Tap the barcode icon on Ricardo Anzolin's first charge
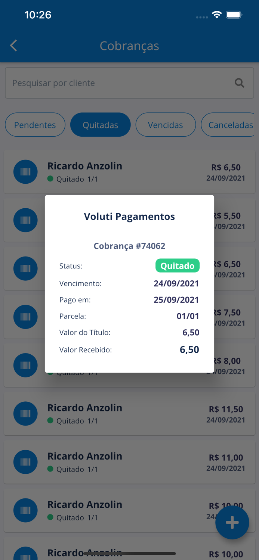 click(25, 172)
